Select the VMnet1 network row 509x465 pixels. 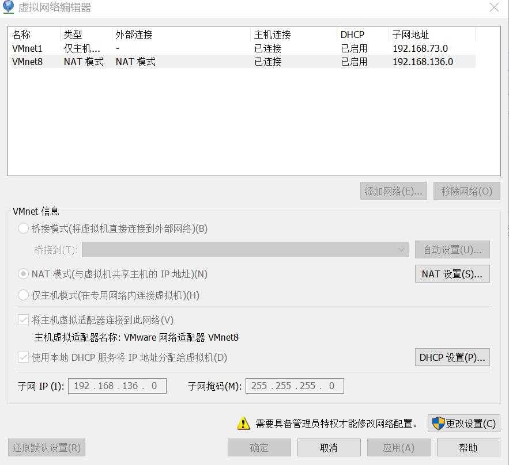pyautogui.click(x=243, y=48)
